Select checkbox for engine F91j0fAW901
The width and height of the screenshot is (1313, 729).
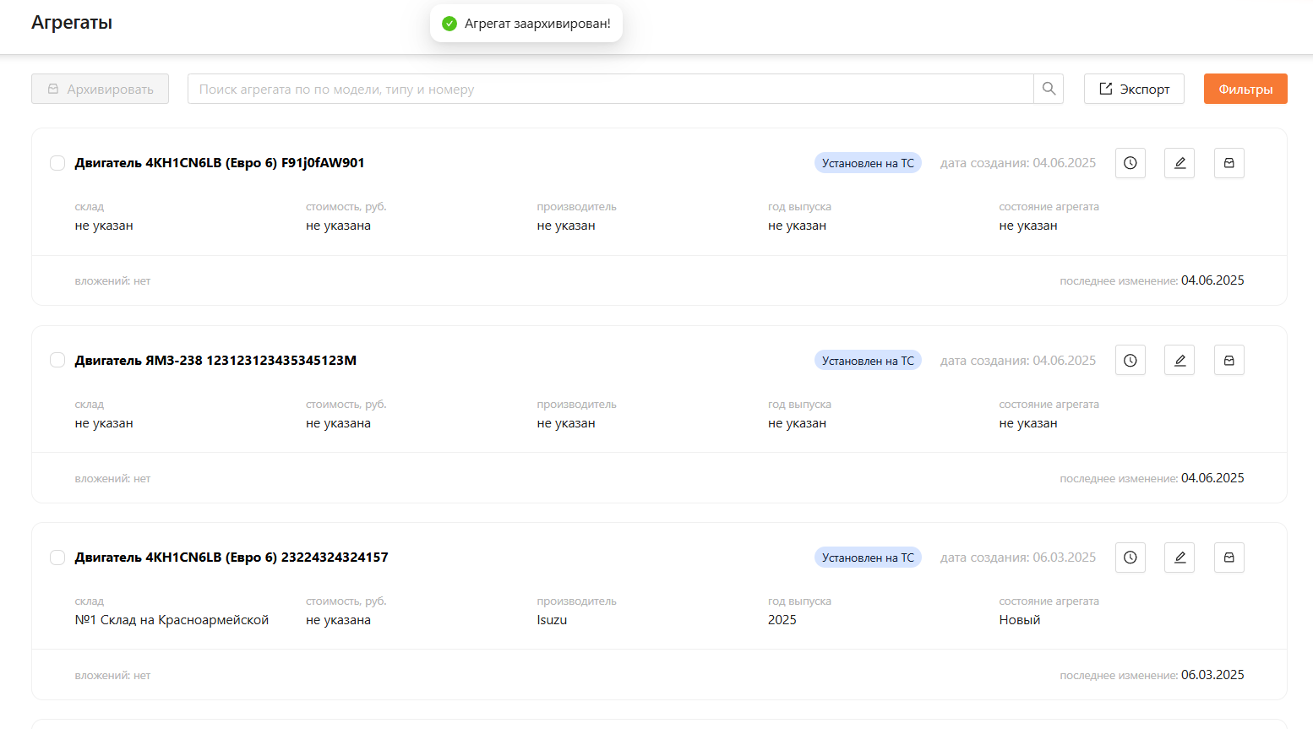coord(57,163)
